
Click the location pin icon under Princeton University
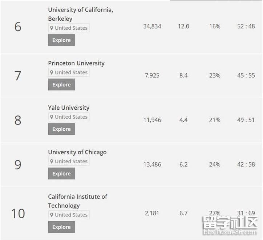(52, 72)
